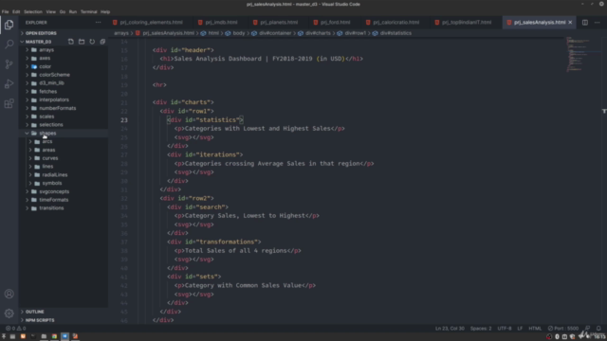This screenshot has height=341, width=607.
Task: Click the Split Editor icon
Action: click(585, 23)
